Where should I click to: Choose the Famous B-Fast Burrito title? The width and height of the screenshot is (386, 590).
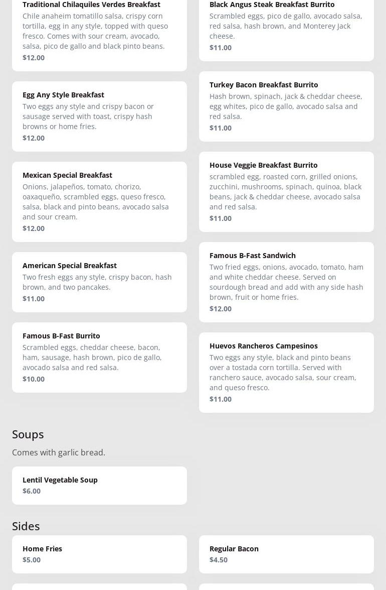click(61, 335)
